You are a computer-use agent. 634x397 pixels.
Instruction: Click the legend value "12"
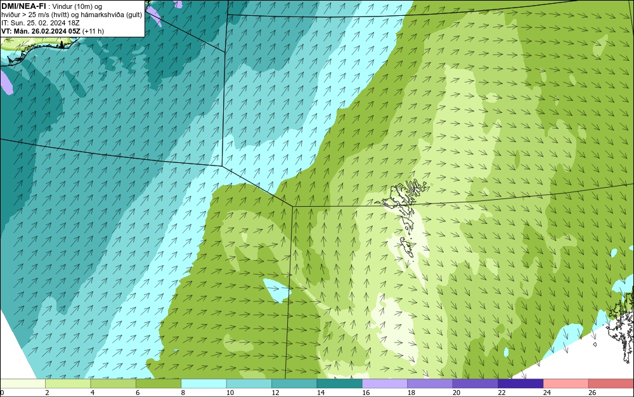275,393
